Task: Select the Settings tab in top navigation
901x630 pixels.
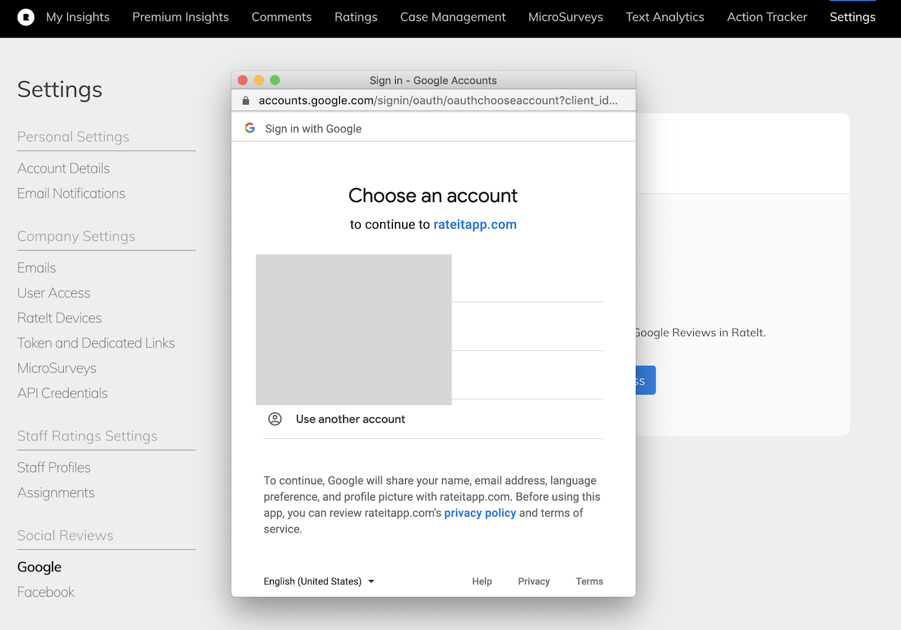Action: click(853, 17)
